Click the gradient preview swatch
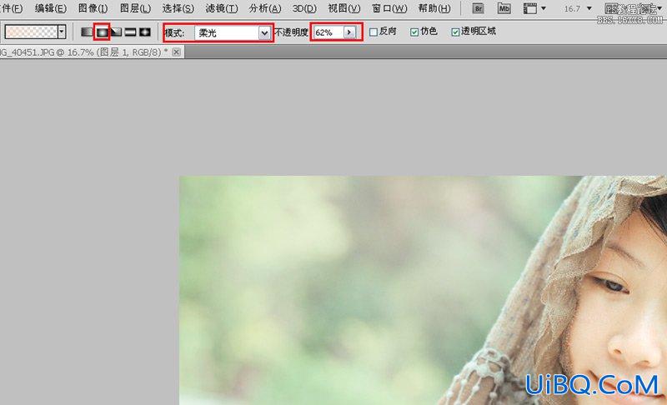 (31, 32)
